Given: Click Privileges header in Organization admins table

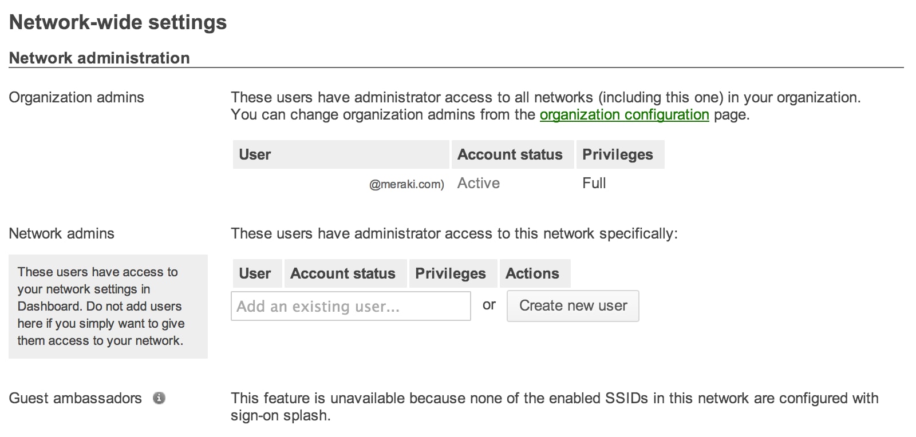Looking at the screenshot, I should (x=620, y=154).
